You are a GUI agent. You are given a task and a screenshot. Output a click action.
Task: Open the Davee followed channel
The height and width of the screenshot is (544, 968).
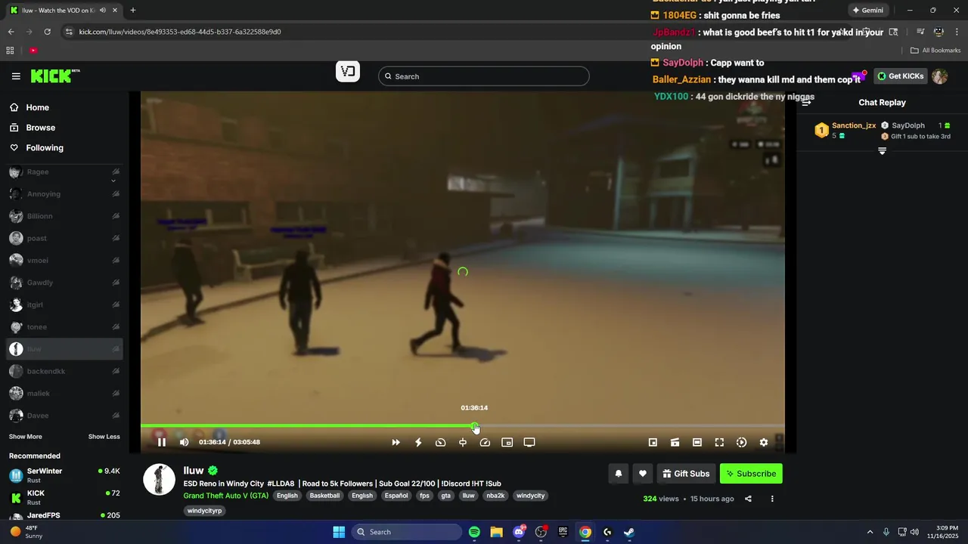coord(64,416)
